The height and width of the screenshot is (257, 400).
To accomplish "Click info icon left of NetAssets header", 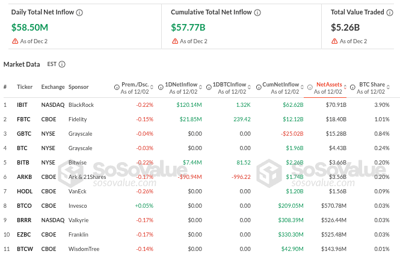I will [310, 87].
